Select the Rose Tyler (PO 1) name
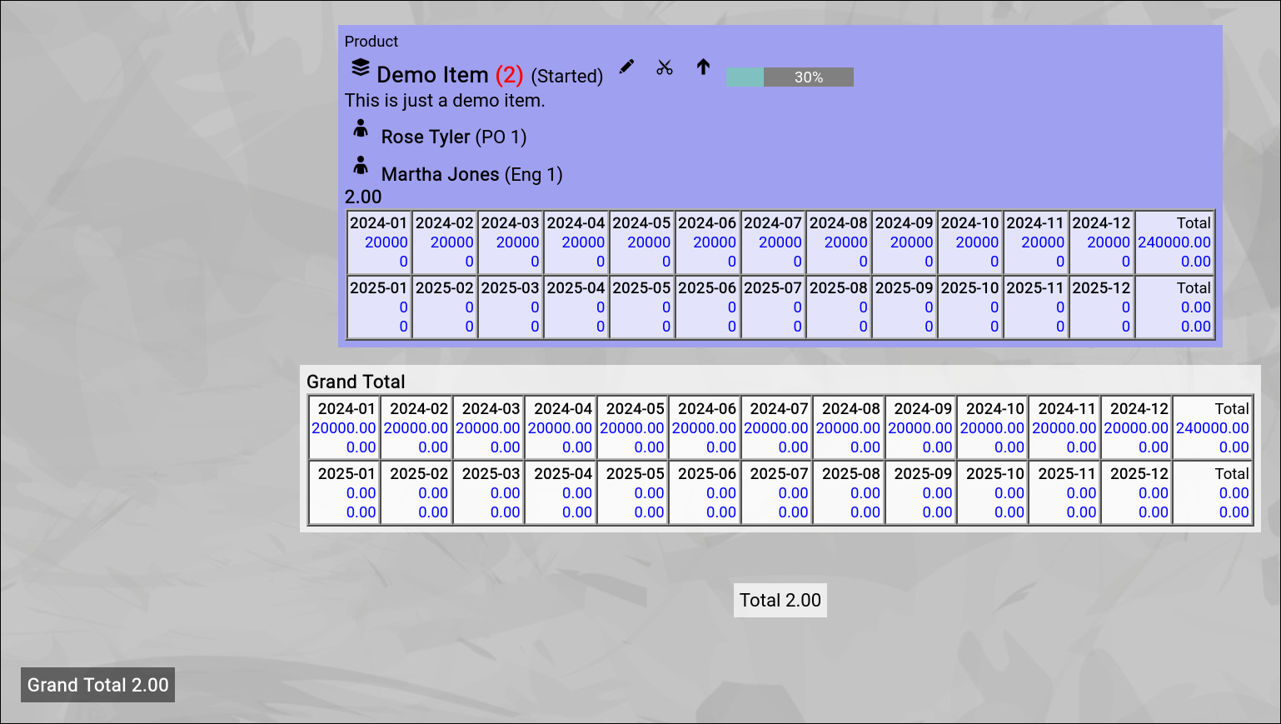 (x=453, y=137)
